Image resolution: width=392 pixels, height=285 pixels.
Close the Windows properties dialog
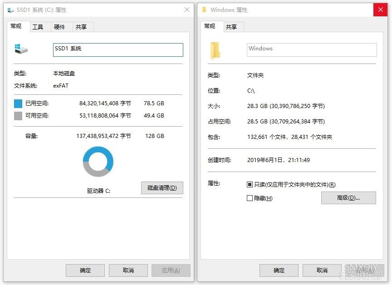pyautogui.click(x=381, y=10)
